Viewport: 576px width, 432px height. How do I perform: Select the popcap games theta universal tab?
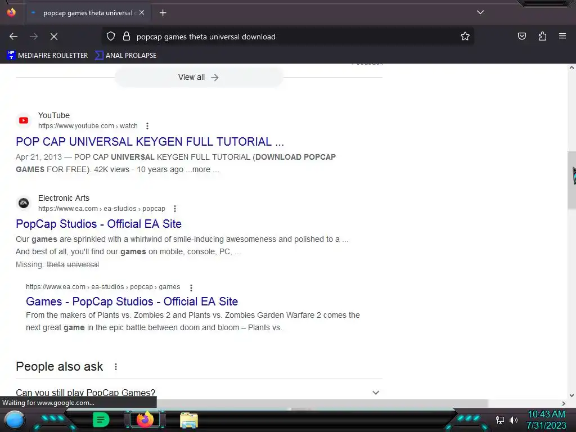click(x=87, y=13)
